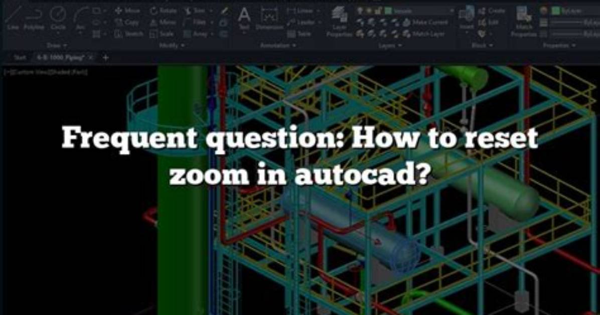Open the Rectangle tool dropdown arrow

(x=104, y=12)
